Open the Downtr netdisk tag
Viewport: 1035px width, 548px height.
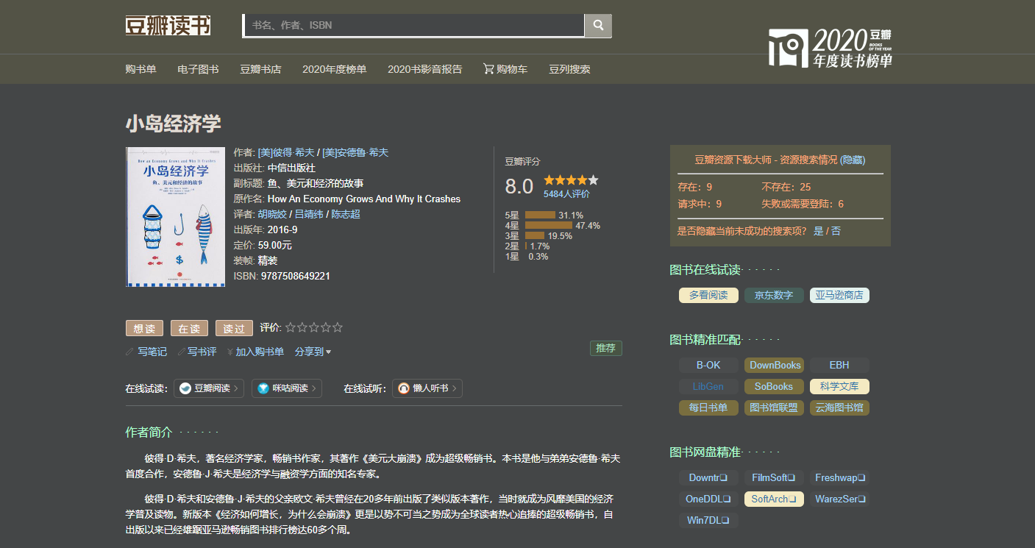coord(708,477)
